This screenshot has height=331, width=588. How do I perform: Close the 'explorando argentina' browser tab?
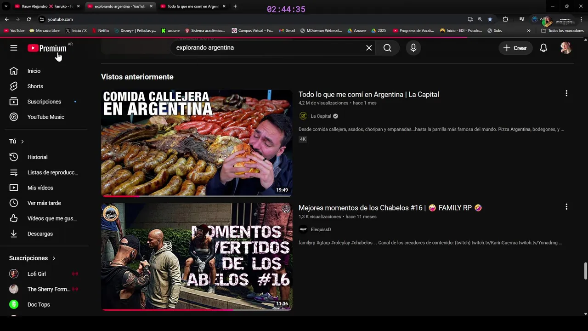pos(151,6)
